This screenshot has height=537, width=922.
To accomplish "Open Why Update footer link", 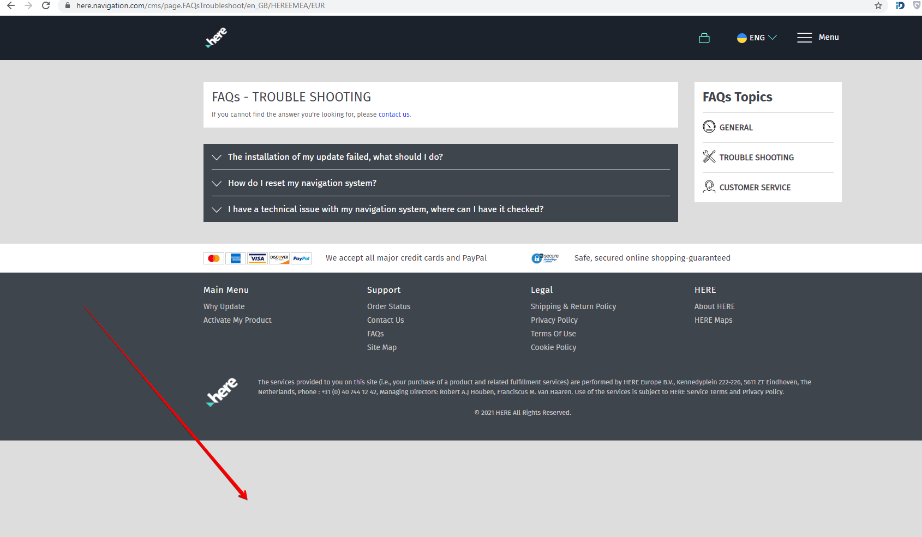I will point(224,306).
